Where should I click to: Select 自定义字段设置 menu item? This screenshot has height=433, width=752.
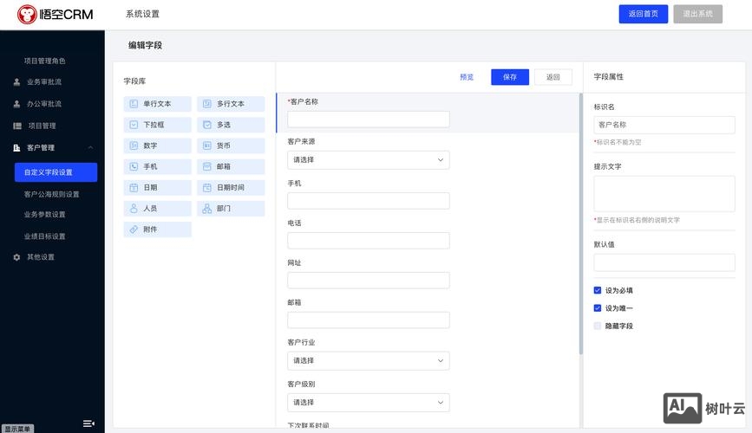coord(56,172)
